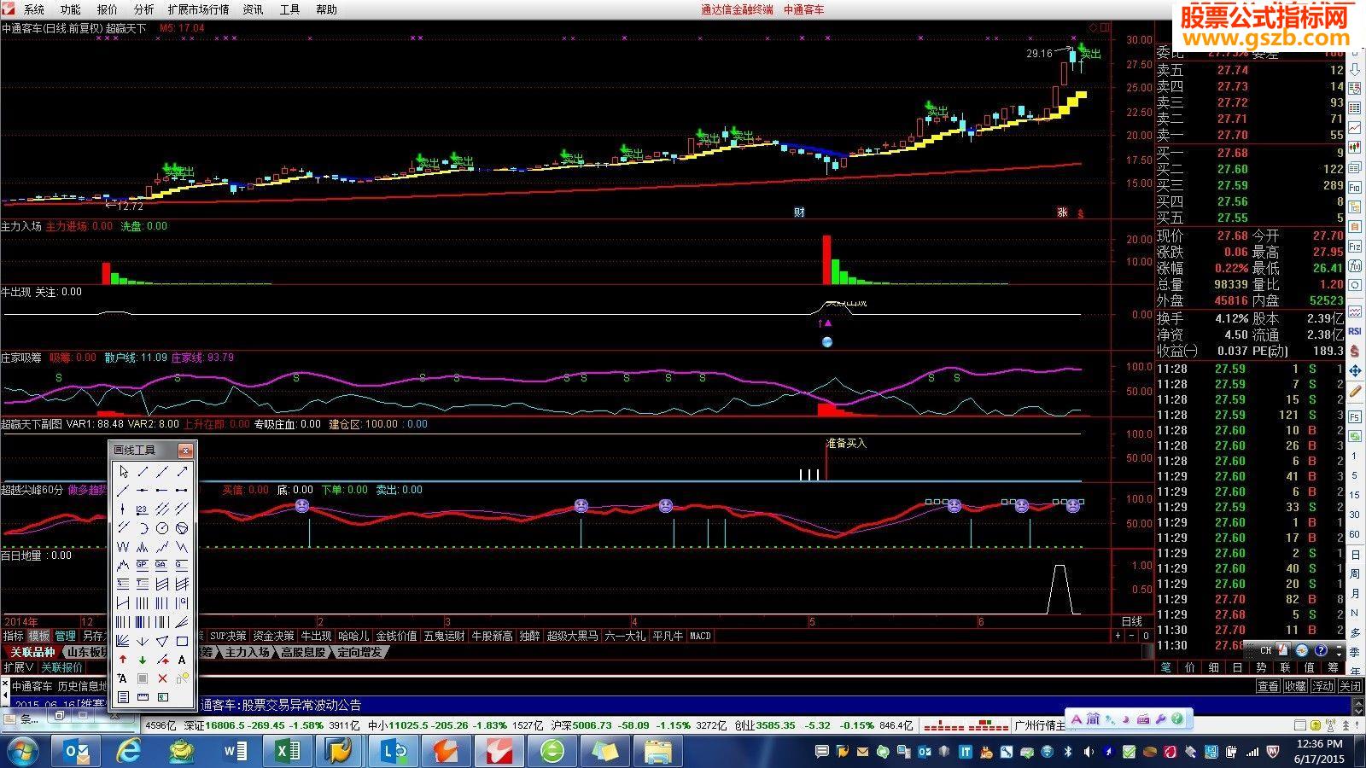Open the 定向增发 related tab

(359, 652)
